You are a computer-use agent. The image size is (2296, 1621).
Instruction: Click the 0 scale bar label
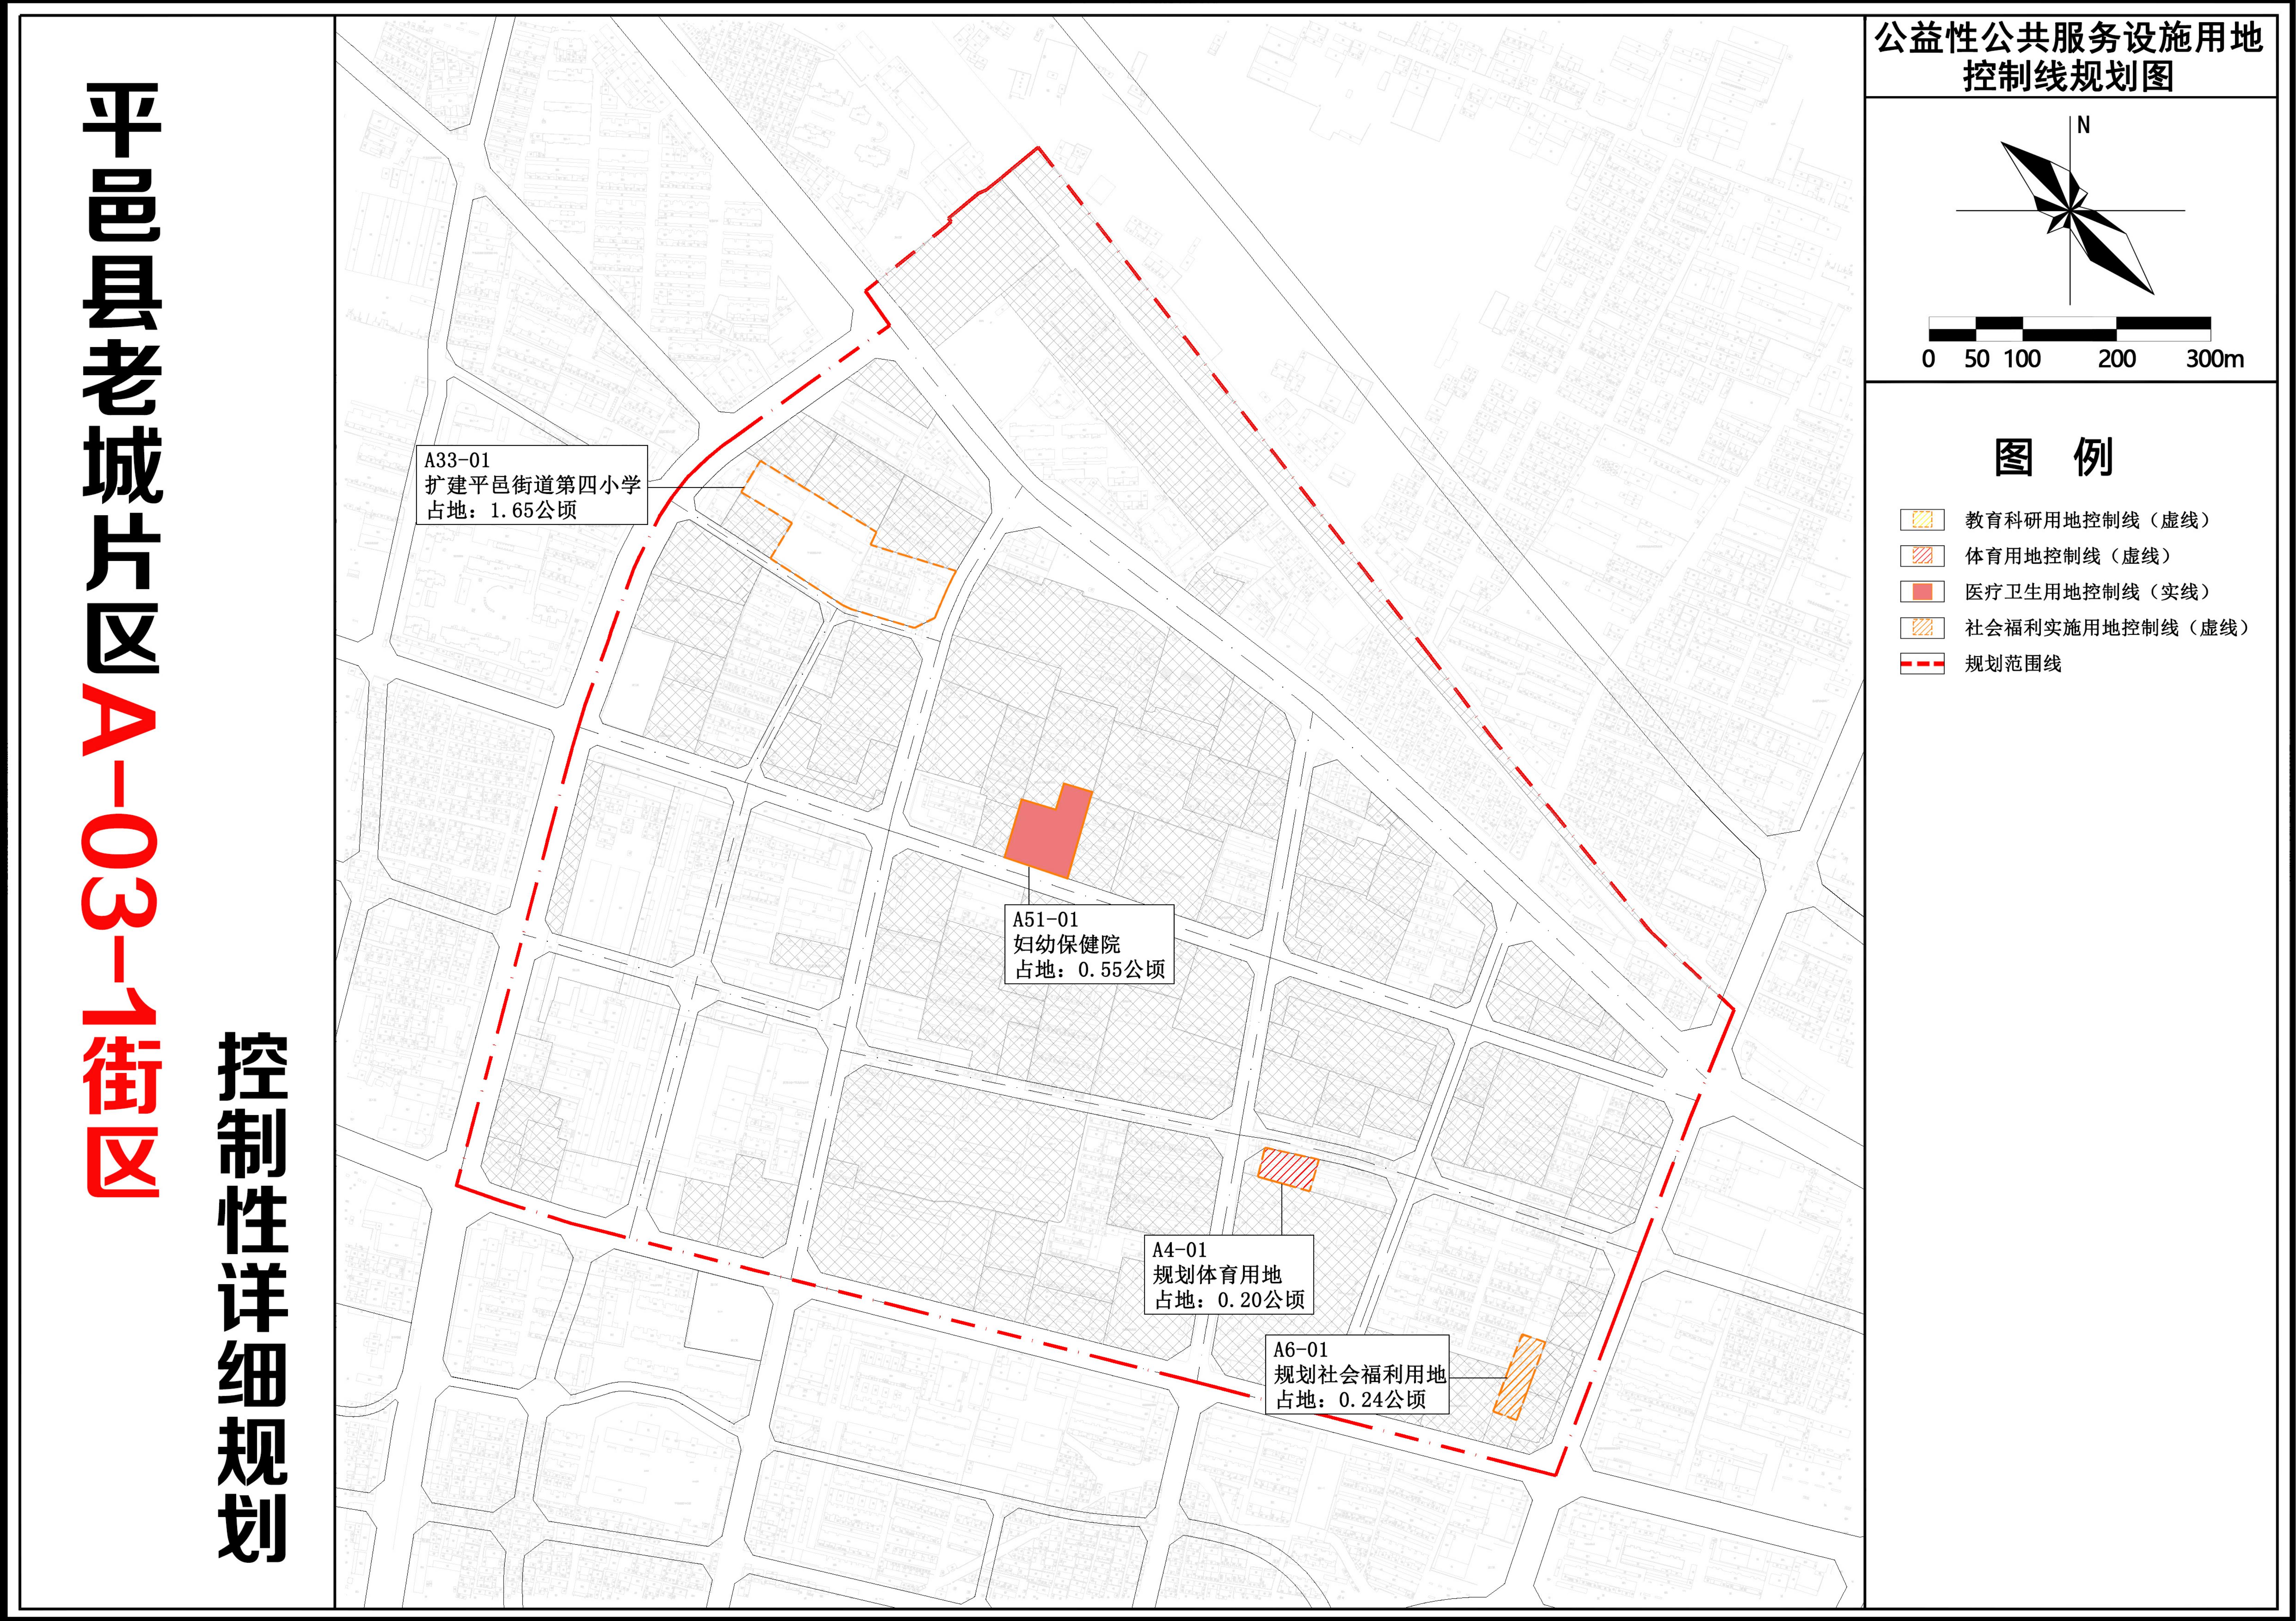pos(1929,359)
